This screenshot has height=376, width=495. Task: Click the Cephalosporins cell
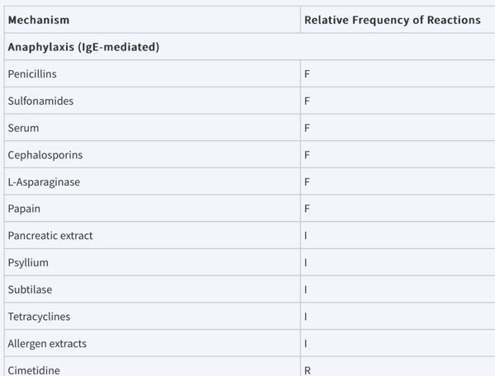[45, 155]
